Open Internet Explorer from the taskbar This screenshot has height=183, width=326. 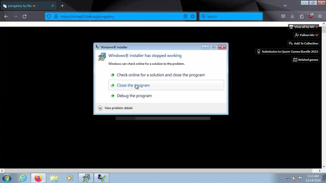click(23, 178)
